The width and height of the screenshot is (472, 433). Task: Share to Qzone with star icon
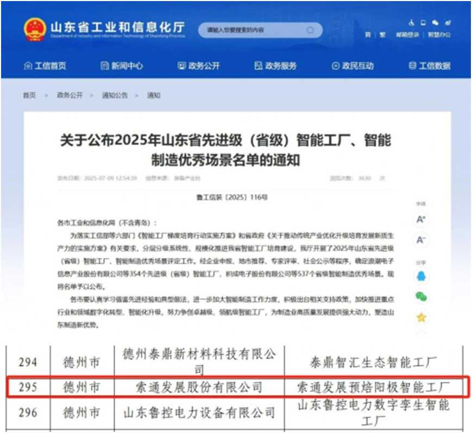point(421,317)
